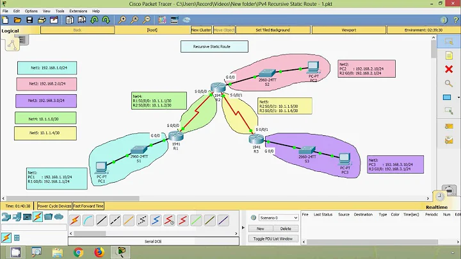This screenshot has height=259, width=461.
Task: Select the Add Simple PDU envelope
Action: click(x=449, y=126)
